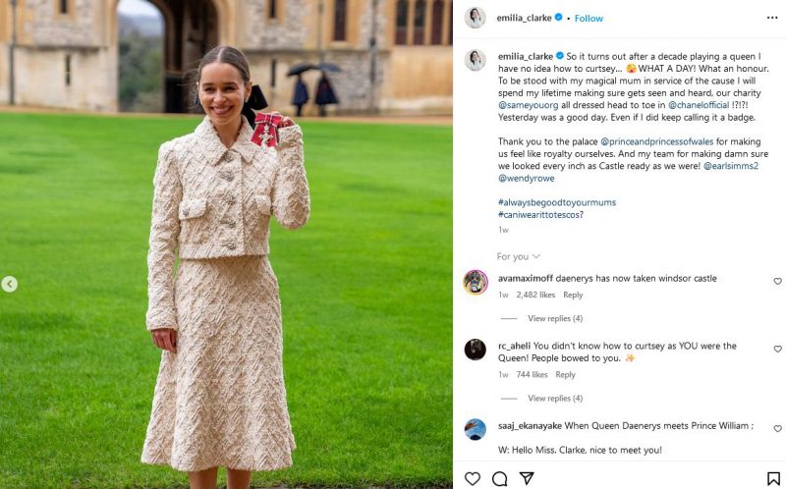Click rc_aheli's avatar icon

[476, 350]
